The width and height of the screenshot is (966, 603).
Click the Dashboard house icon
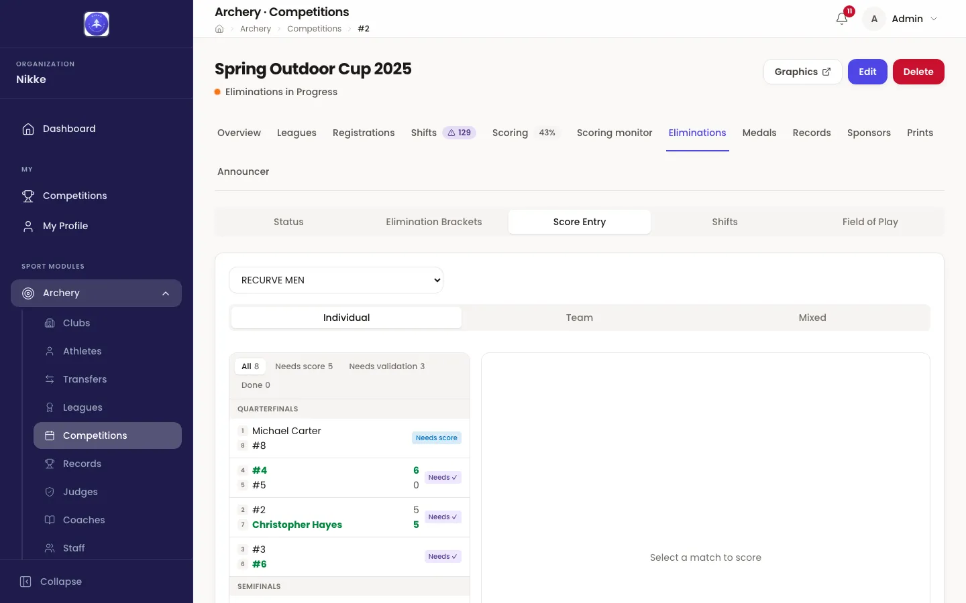pos(28,129)
